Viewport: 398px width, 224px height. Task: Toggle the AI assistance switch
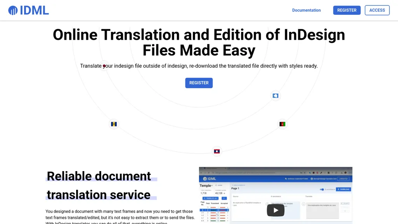coord(323,189)
